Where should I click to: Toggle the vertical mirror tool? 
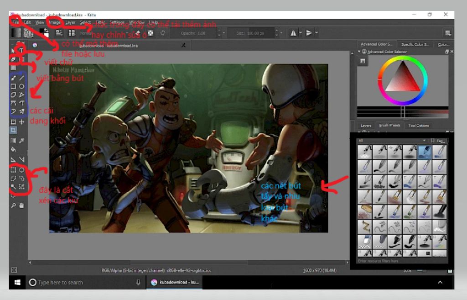click(x=309, y=33)
